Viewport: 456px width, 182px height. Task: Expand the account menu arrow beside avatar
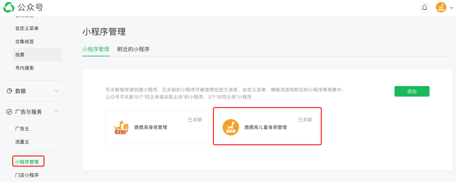coord(451,8)
